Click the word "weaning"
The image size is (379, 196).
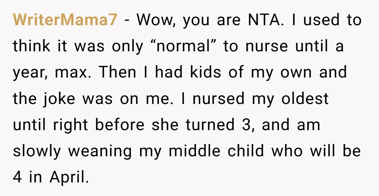pyautogui.click(x=100, y=152)
